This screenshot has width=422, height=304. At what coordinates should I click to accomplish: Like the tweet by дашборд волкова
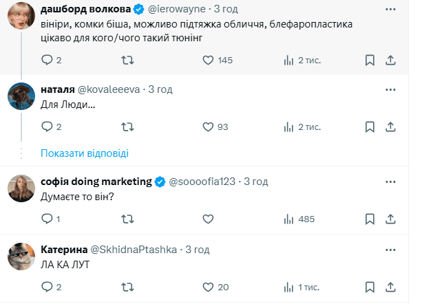[211, 60]
